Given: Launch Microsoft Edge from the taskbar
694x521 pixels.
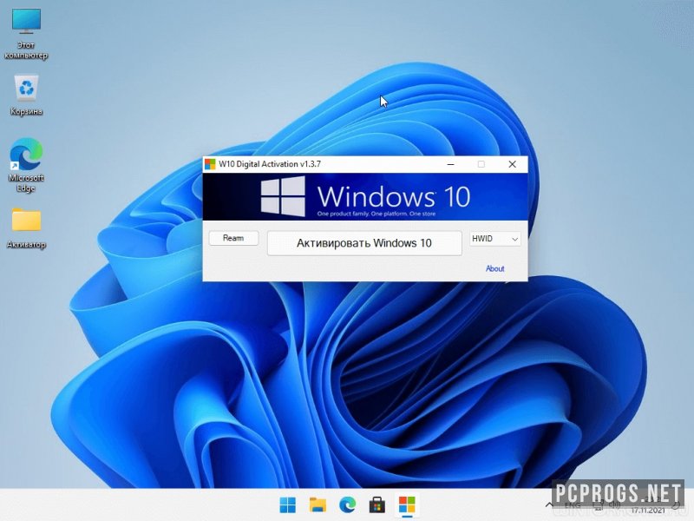Looking at the screenshot, I should 348,505.
